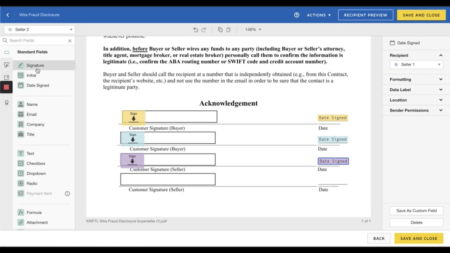Click the Checkbox field tool
Viewport: 450px width, 253px height.
pos(36,163)
